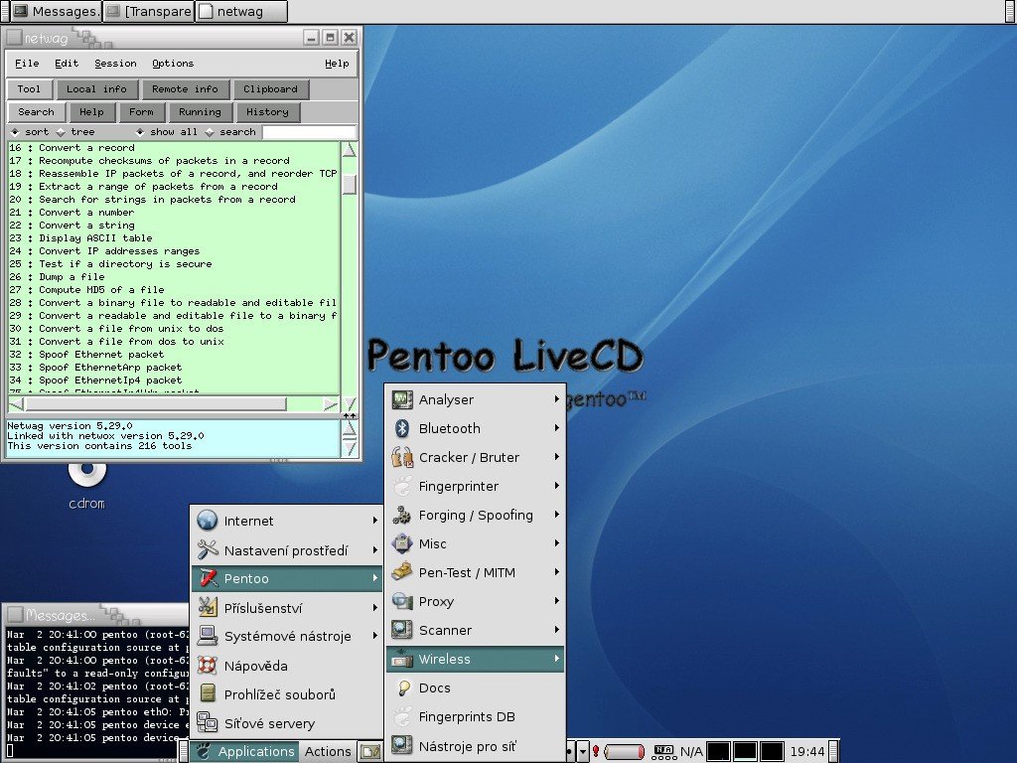
Task: Click the horizontal scrollbar in tool list
Action: [x=154, y=404]
